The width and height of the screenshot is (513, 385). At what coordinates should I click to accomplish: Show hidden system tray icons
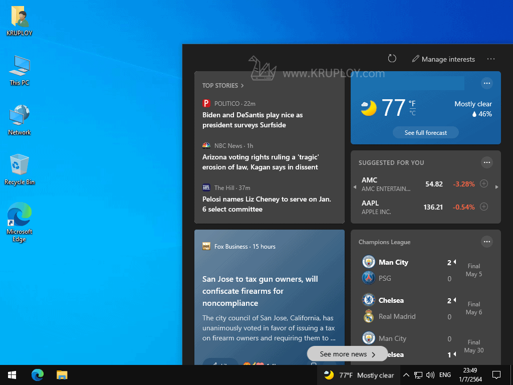click(x=406, y=375)
